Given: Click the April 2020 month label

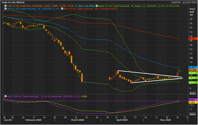Looking at the screenshot, I should (x=122, y=120).
